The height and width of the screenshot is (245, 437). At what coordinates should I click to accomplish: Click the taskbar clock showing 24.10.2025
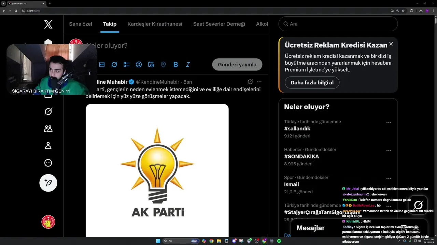coord(428,241)
